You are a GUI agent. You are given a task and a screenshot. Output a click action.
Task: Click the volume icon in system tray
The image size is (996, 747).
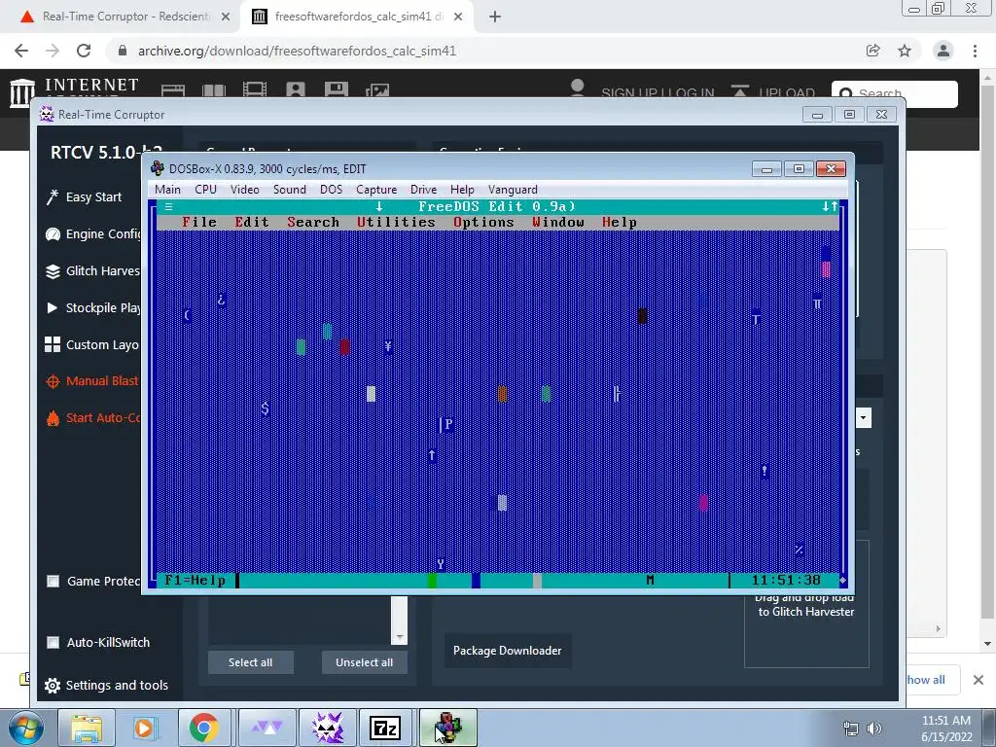[x=874, y=729]
